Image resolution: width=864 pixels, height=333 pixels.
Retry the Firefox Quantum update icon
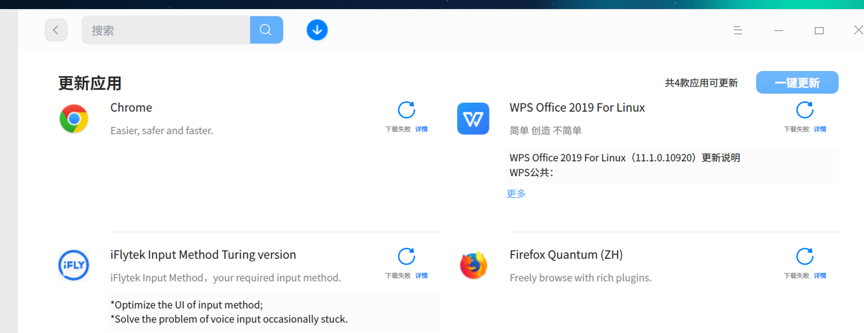tap(805, 257)
